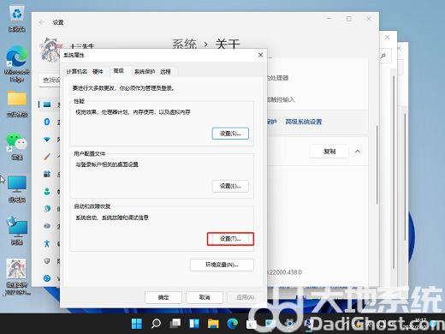The image size is (445, 334).
Task: Switch to the 计算机名 tab
Action: click(x=76, y=71)
